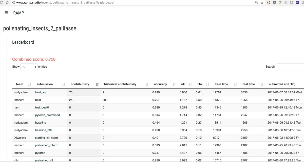Open mcherti's best submission
The width and height of the screenshot is (304, 162).
pos(38,100)
